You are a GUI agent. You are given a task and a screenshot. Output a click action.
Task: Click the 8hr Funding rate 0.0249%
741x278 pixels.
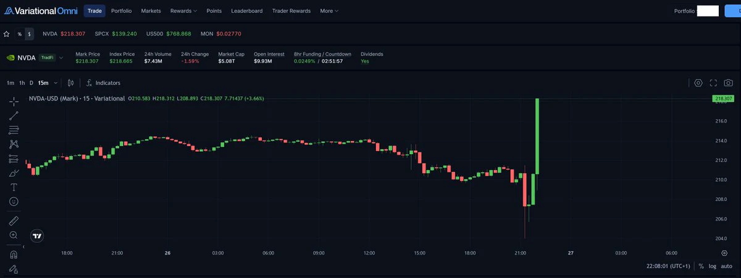(x=304, y=61)
